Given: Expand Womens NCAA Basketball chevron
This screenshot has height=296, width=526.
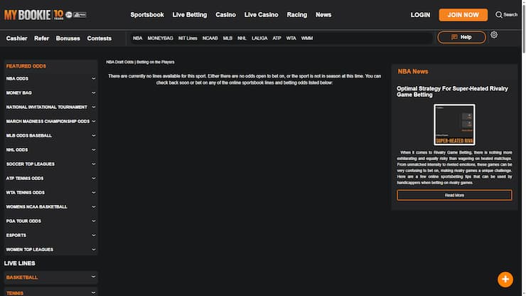Looking at the screenshot, I should point(94,206).
